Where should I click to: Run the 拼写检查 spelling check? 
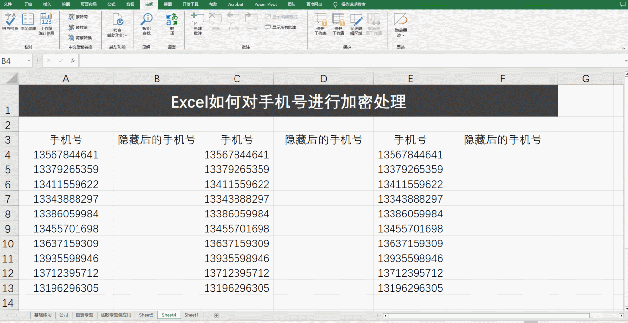pos(10,23)
